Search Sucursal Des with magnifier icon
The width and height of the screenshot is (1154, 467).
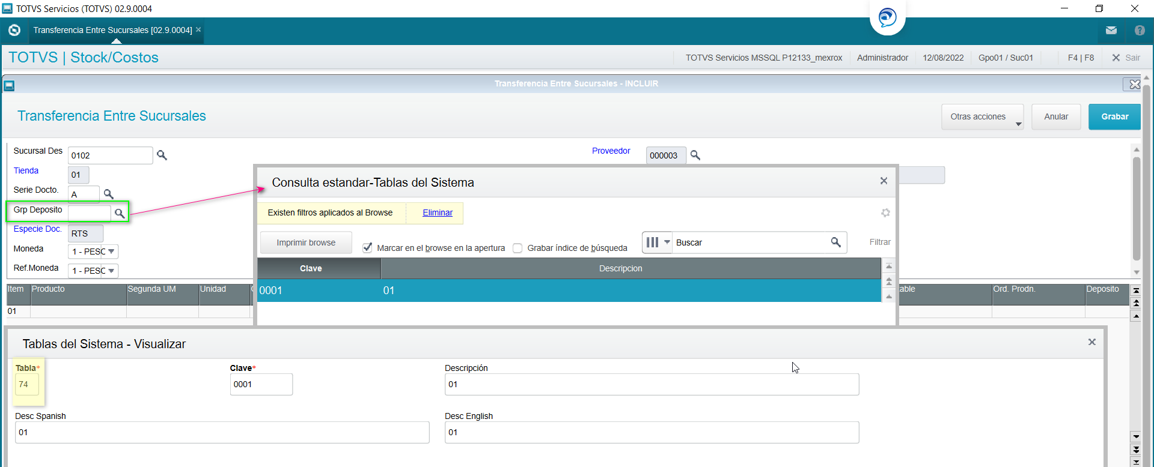pos(162,155)
